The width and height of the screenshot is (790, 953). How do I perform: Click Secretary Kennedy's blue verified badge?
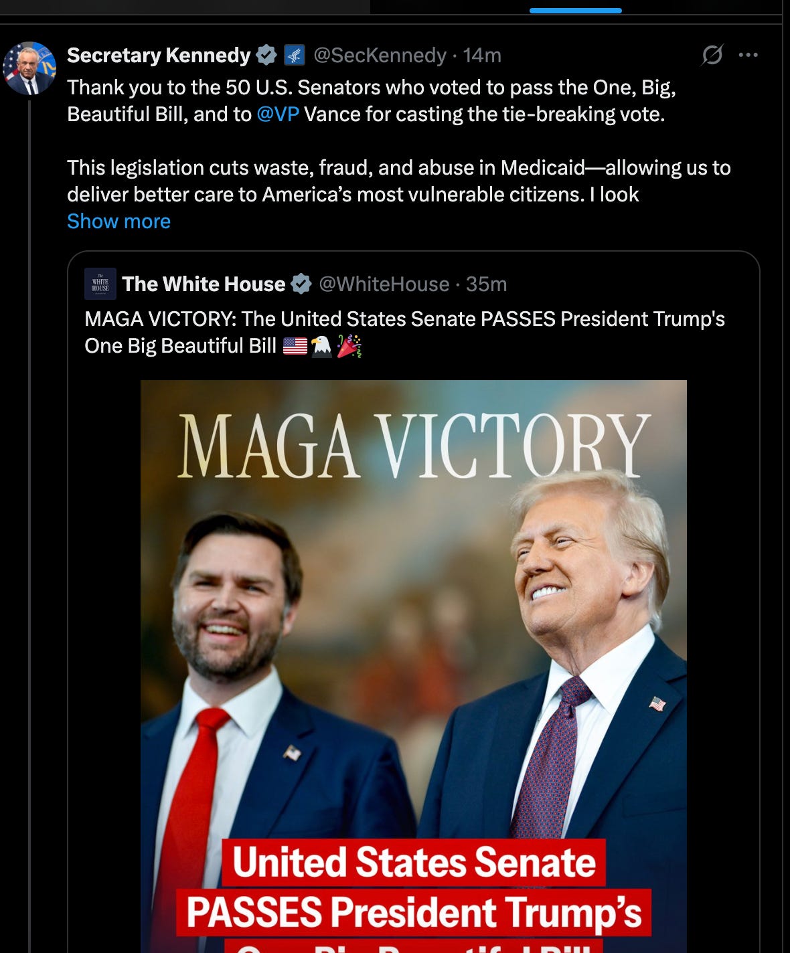[266, 55]
